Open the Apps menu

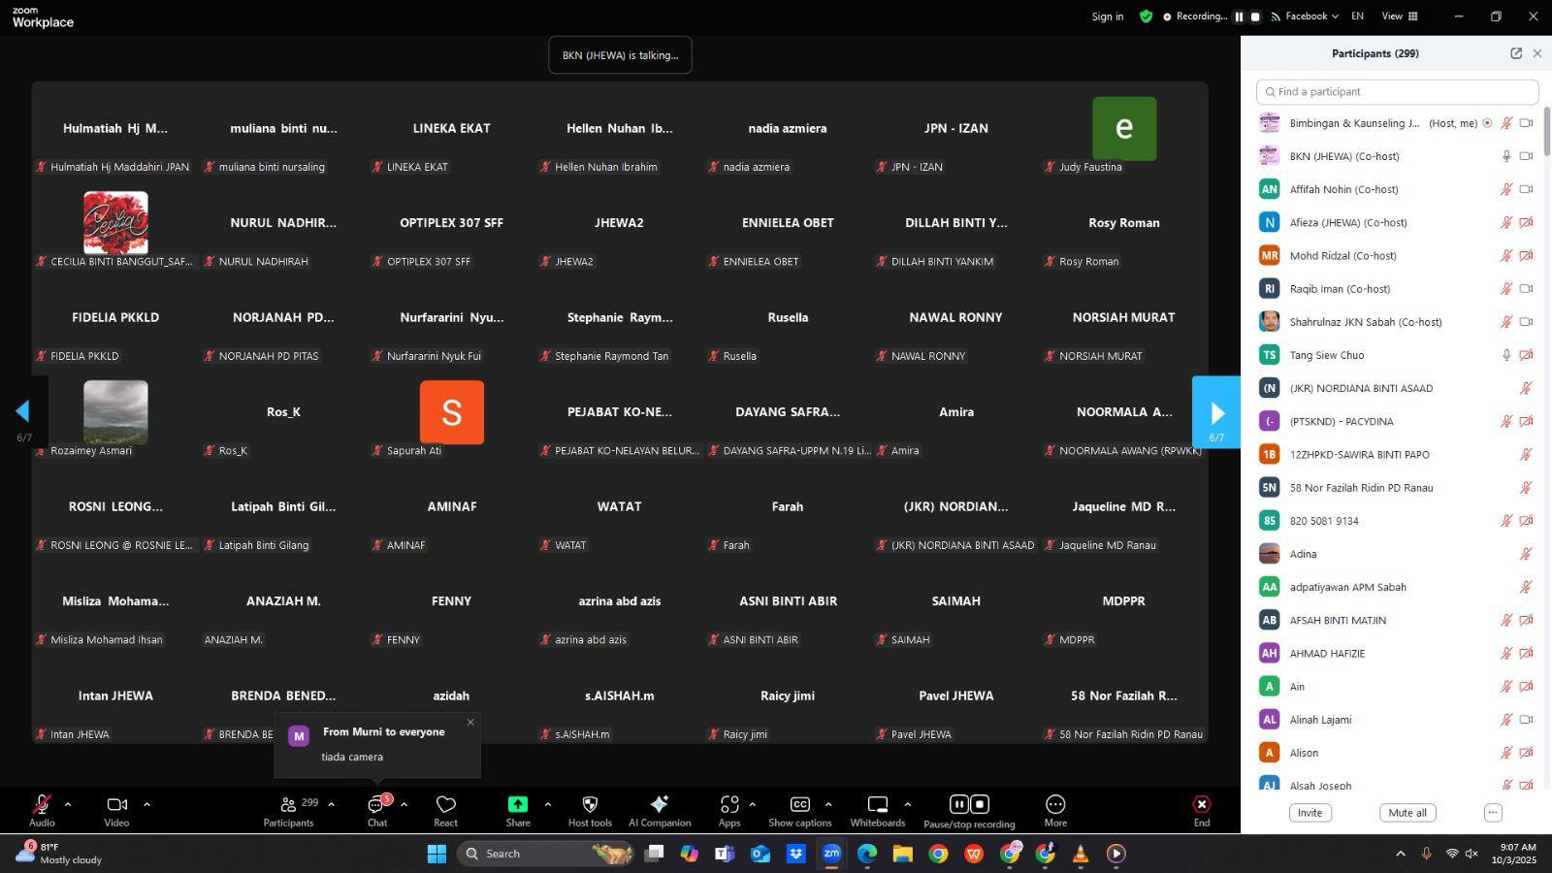coord(729,810)
